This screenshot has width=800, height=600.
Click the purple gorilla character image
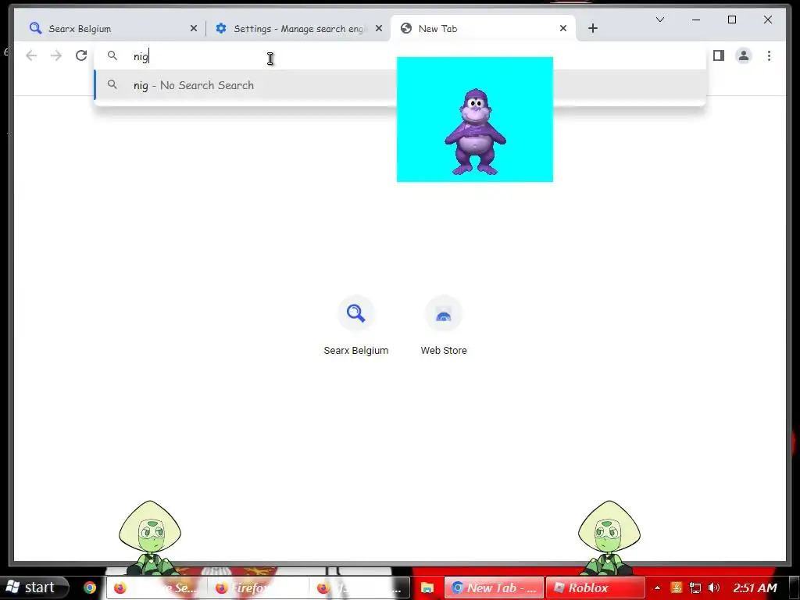475,120
